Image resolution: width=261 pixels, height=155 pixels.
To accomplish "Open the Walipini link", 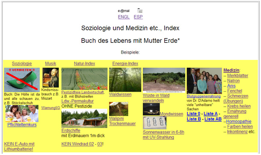I will [116, 118].
